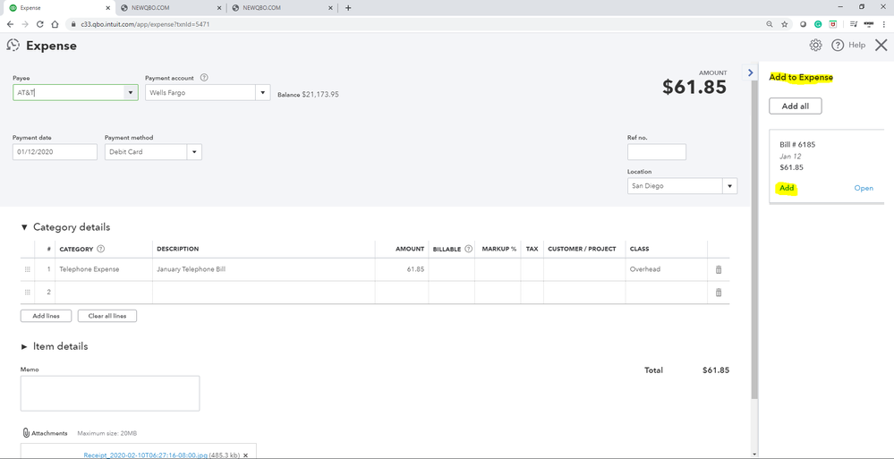Open Bill # 6185
The height and width of the screenshot is (459, 894).
click(864, 188)
